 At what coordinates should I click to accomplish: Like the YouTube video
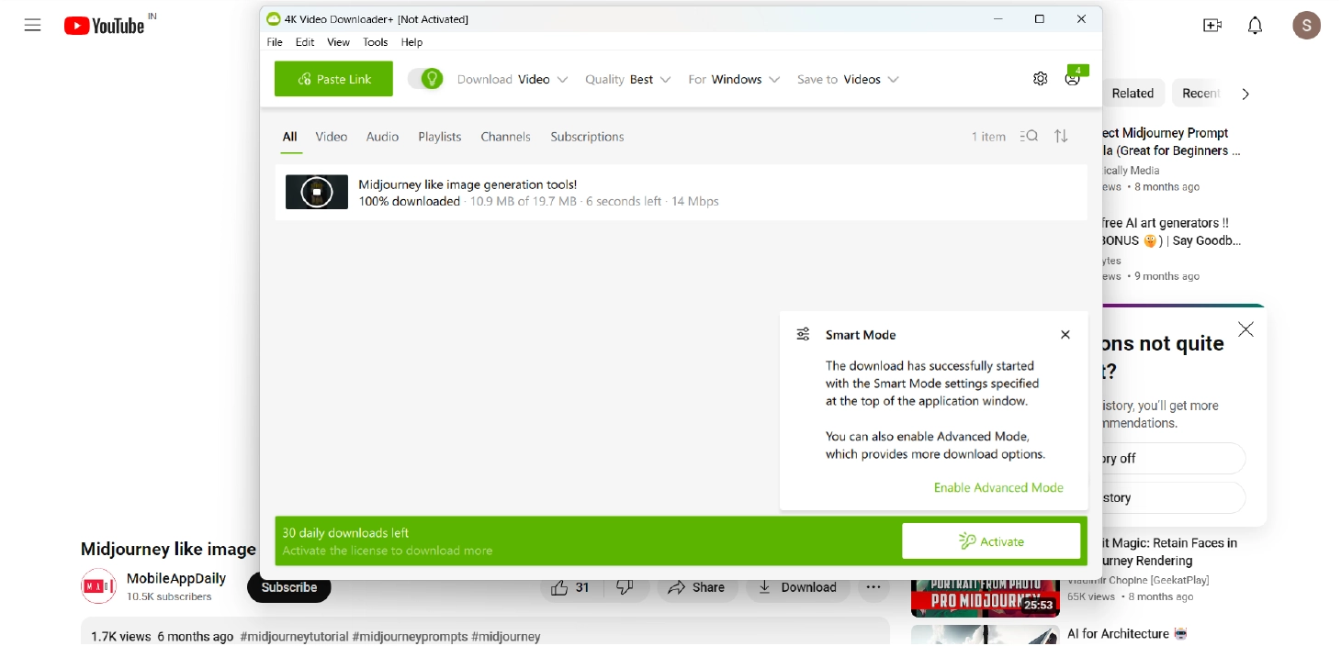(x=569, y=587)
